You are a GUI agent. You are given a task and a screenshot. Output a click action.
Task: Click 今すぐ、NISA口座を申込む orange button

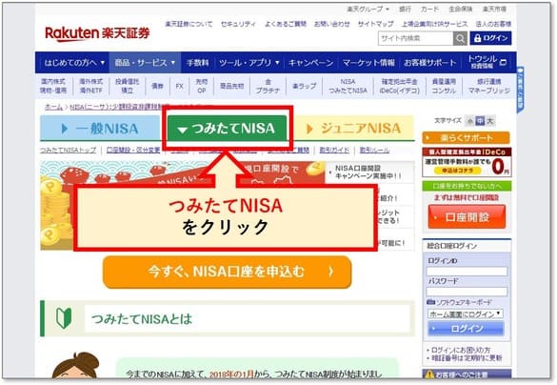(227, 272)
